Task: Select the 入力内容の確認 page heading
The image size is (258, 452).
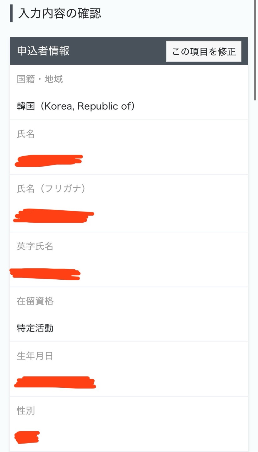Action: tap(60, 13)
